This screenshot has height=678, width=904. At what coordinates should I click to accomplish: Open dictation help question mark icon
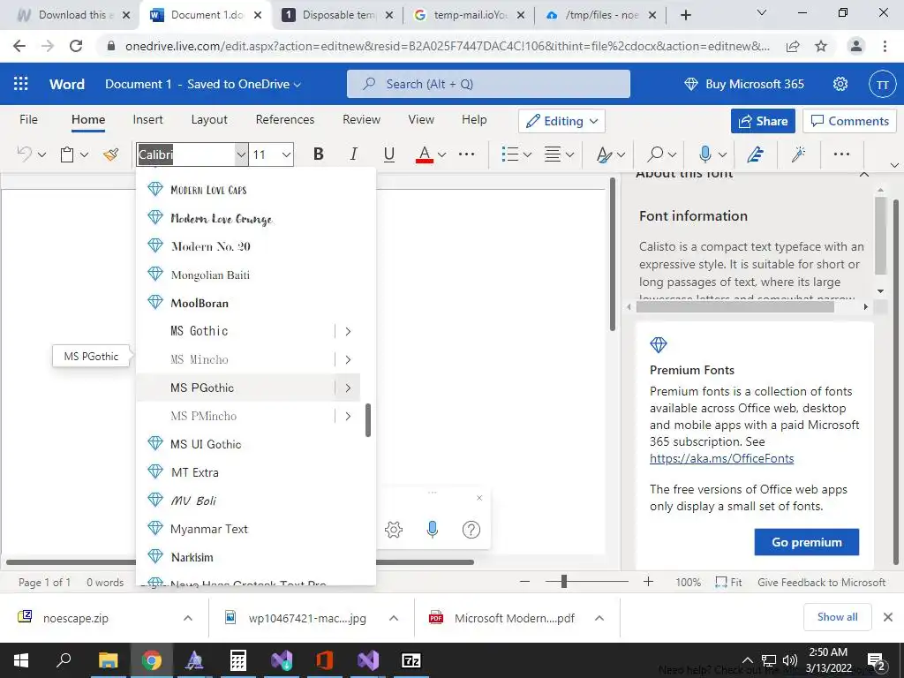click(471, 530)
